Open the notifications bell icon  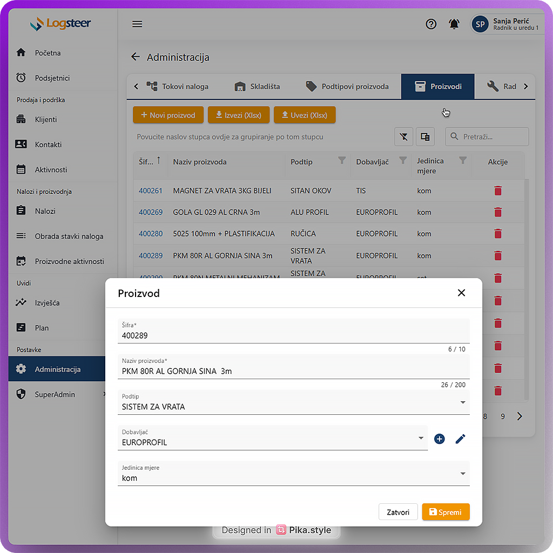click(454, 24)
